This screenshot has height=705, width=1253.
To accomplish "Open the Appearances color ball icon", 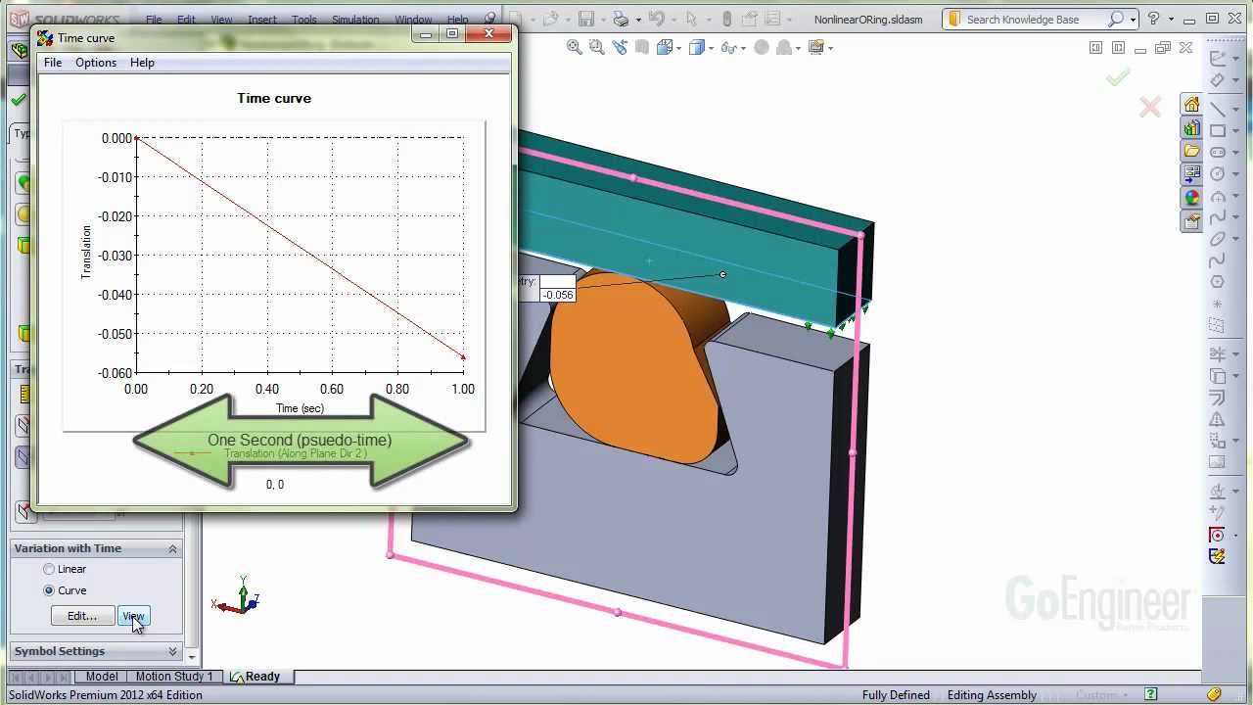I will (1191, 199).
